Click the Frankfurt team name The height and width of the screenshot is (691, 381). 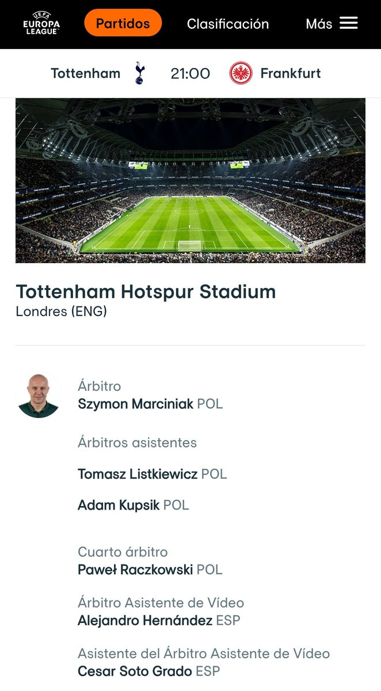pos(291,73)
